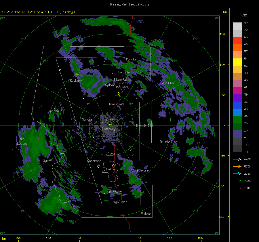Click the yellow radar-site diamond at map center
The width and height of the screenshot is (259, 242).
click(x=110, y=125)
